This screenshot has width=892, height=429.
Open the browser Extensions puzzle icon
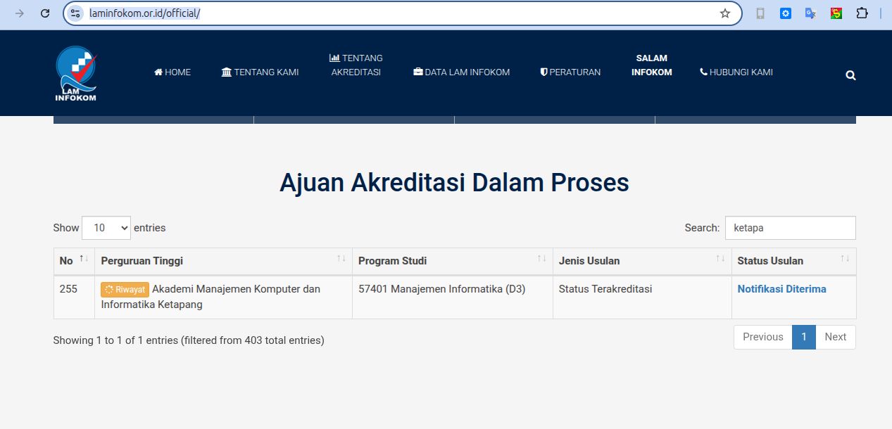(x=861, y=13)
